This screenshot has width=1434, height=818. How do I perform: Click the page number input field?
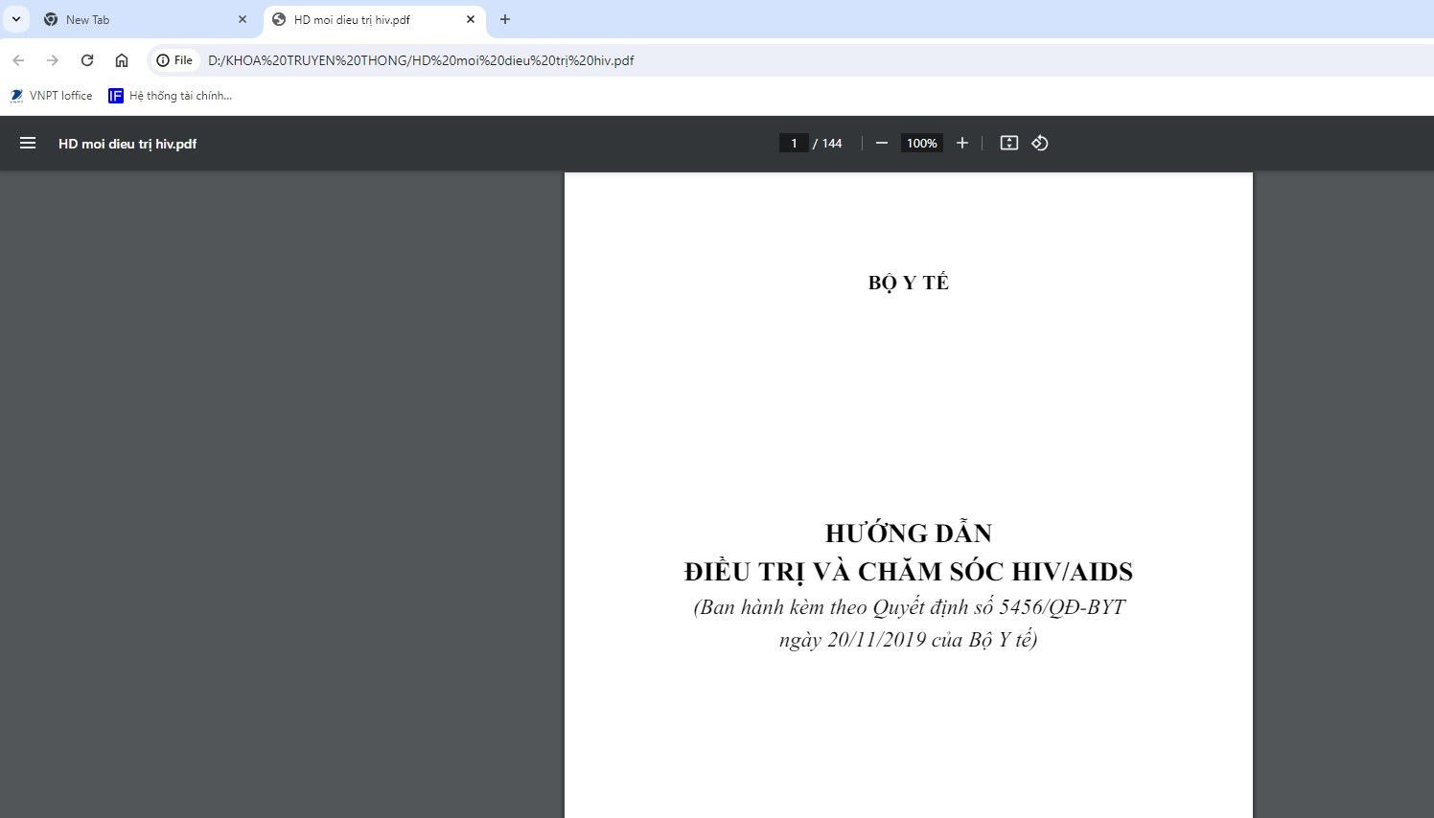794,143
